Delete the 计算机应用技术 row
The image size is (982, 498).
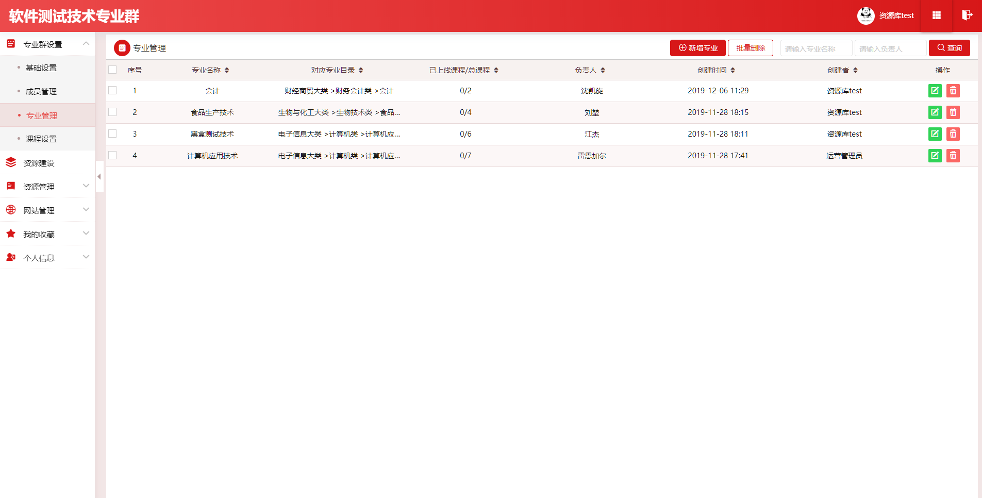click(x=953, y=156)
